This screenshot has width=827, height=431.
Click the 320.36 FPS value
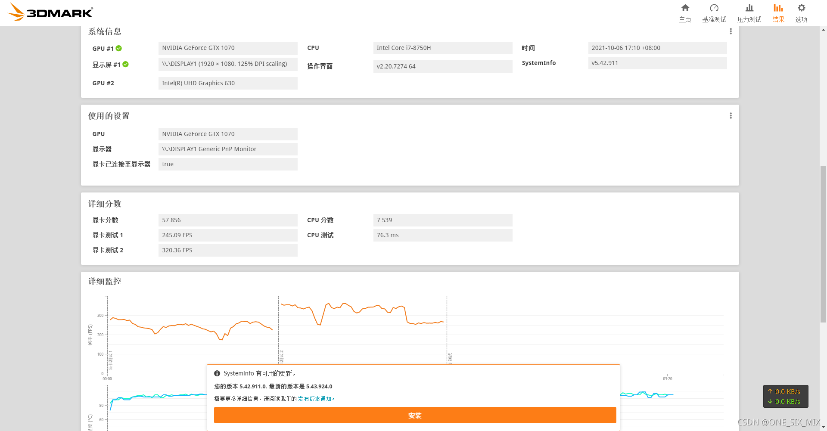[x=228, y=250]
